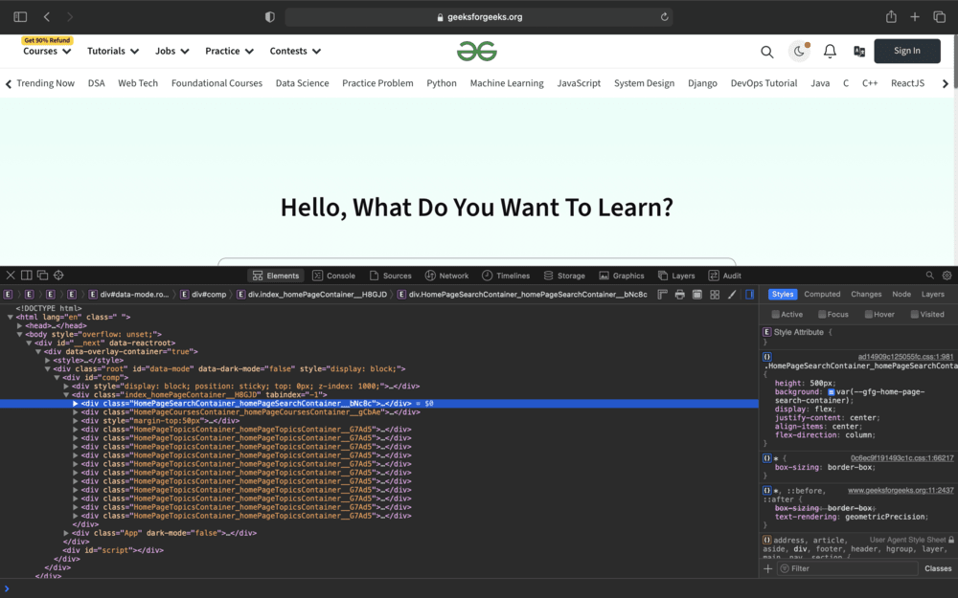Click the element selection crosshair icon
Viewport: 958px width, 598px height.
(x=58, y=276)
